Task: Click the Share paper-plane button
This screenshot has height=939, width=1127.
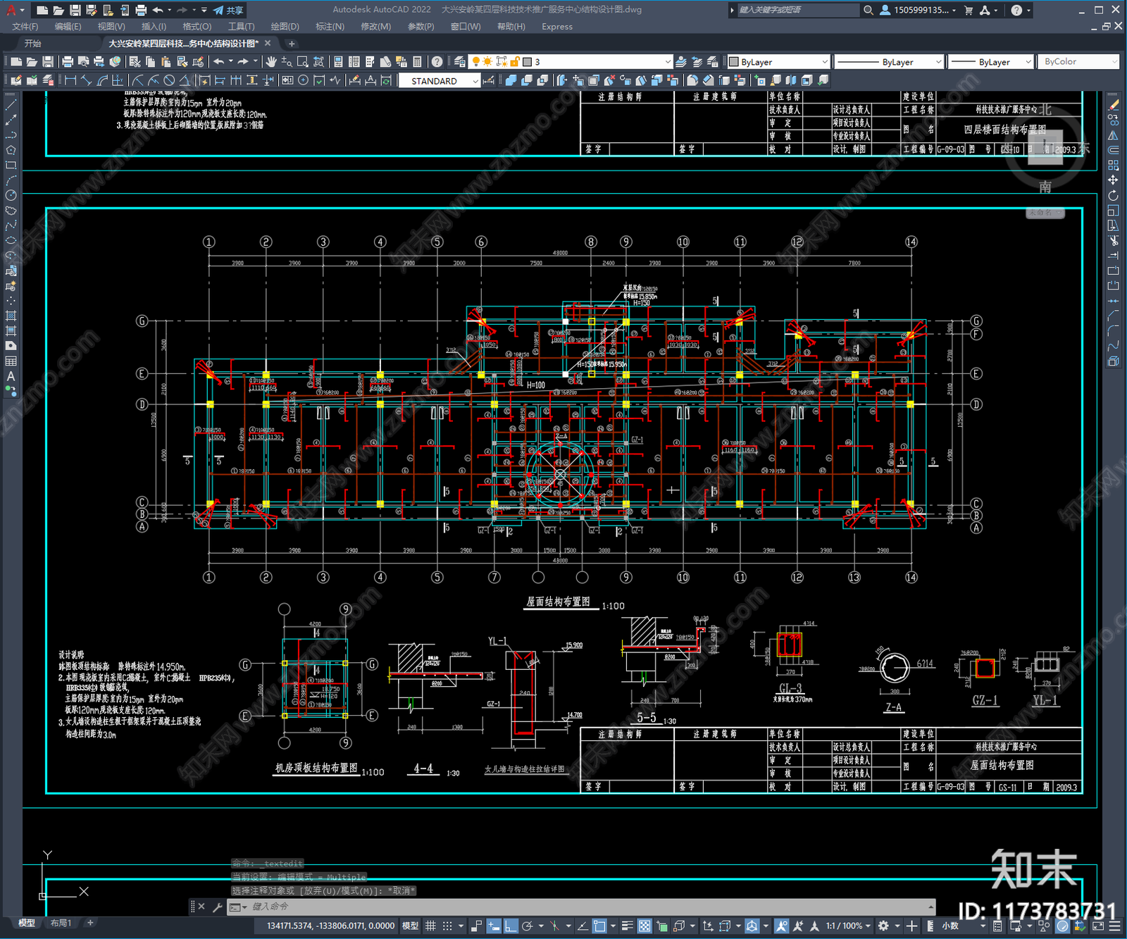Action: click(228, 10)
